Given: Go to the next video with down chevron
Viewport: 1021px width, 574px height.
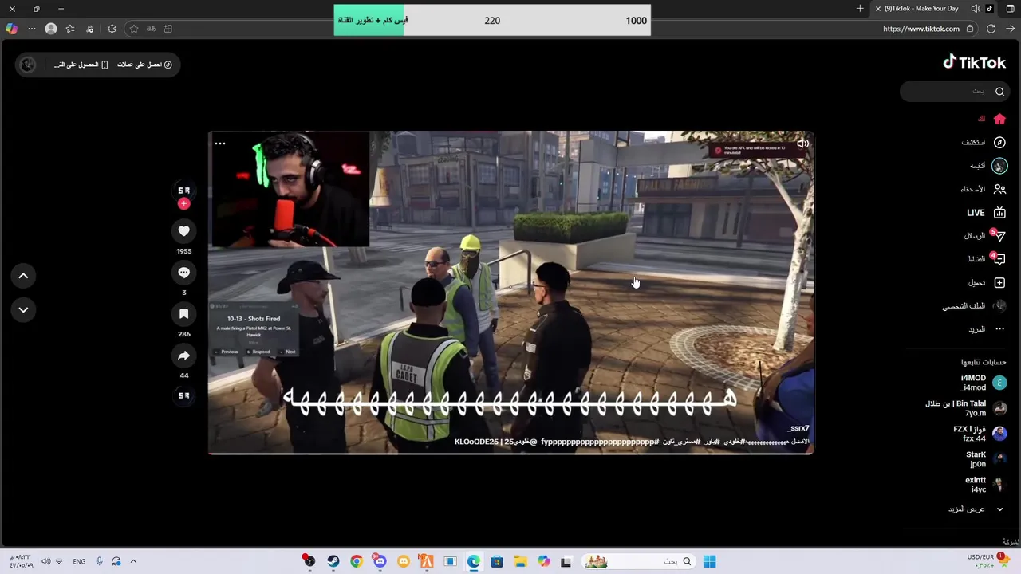Looking at the screenshot, I should (x=23, y=310).
